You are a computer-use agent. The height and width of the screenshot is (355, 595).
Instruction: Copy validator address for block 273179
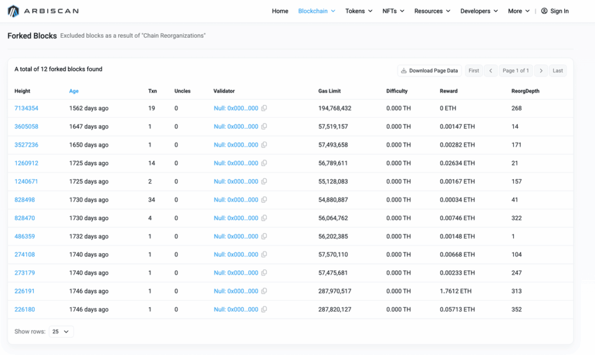point(264,272)
